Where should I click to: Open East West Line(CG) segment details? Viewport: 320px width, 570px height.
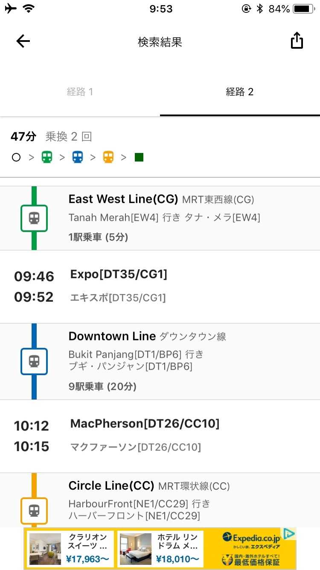point(171,218)
